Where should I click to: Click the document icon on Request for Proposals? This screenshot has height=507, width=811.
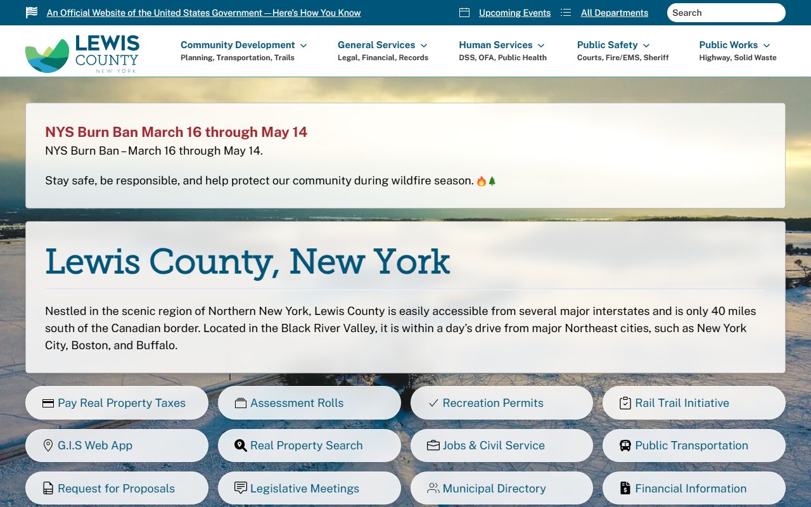pyautogui.click(x=48, y=489)
